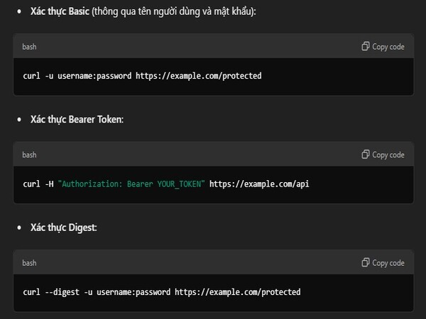Click the example.com/protected URL in the Basic command

(x=199, y=75)
